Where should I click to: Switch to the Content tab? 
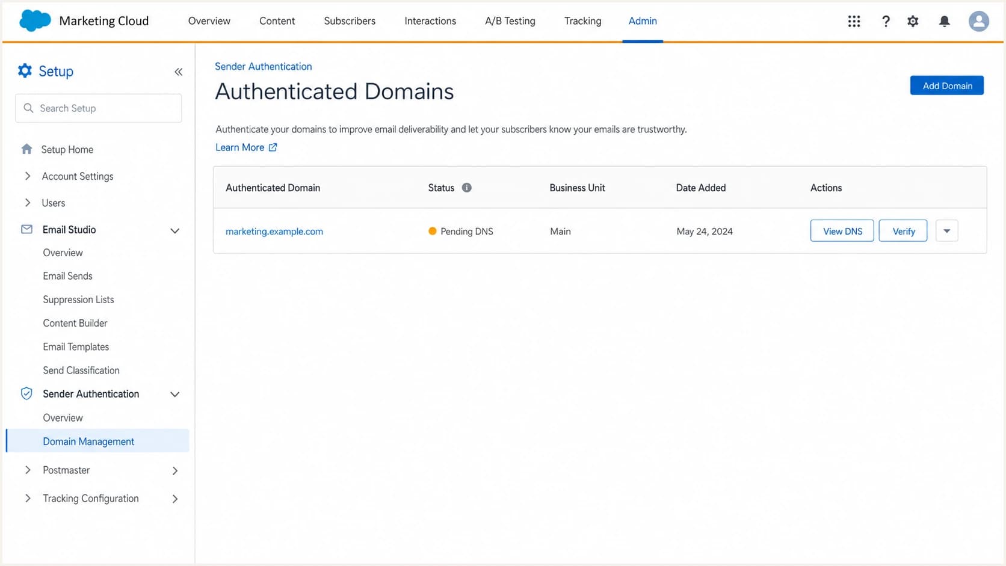277,21
